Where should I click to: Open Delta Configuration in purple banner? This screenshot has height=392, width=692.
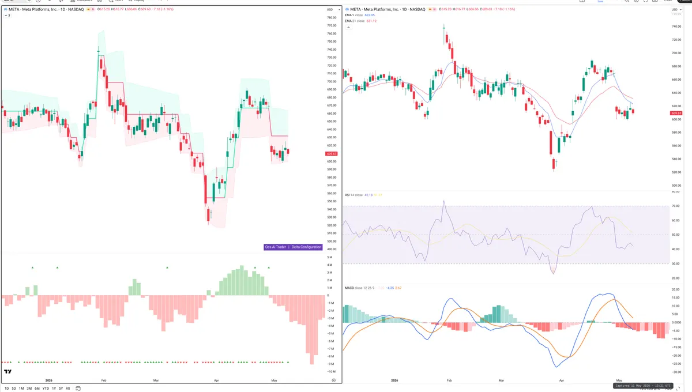[306, 247]
